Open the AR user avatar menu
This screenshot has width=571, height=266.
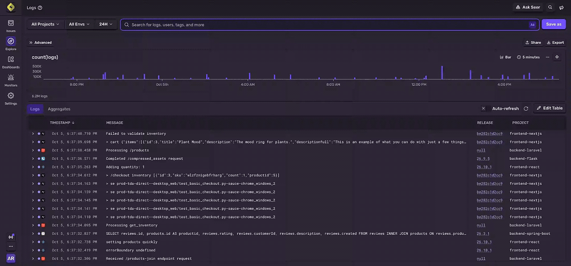click(11, 258)
